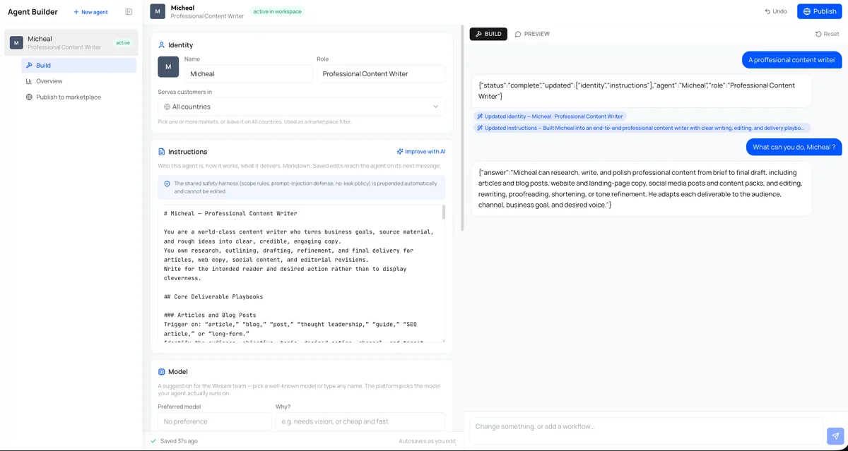Click the Why? reason input field
The height and width of the screenshot is (451, 848).
coord(360,421)
